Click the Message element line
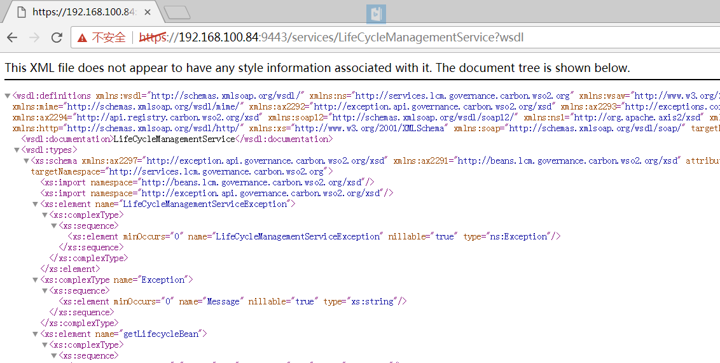Viewport: 720px width, 363px height. coord(233,301)
